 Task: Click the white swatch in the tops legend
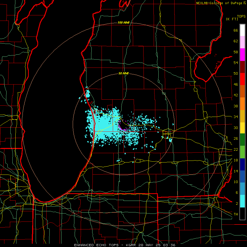(x=242, y=30)
